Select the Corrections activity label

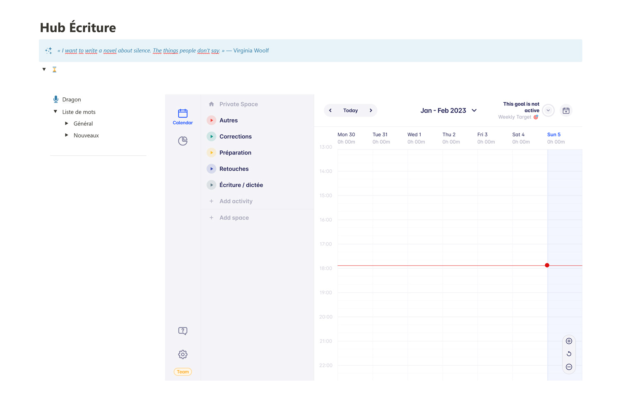[236, 137]
